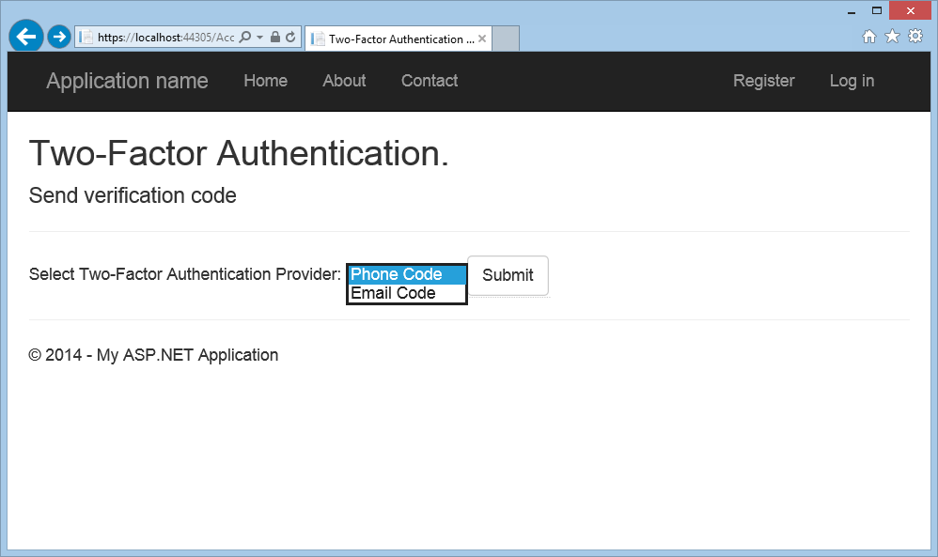Click the security lock icon in address bar
Viewport: 938px width, 557px height.
tap(274, 39)
